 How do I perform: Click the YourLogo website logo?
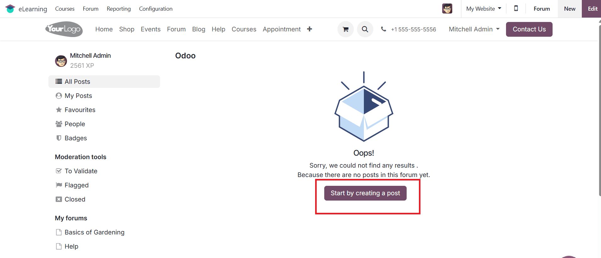tap(64, 29)
